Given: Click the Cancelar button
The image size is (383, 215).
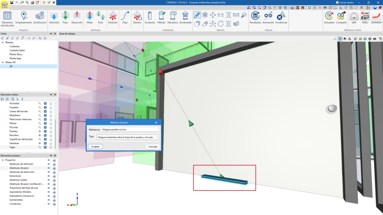Looking at the screenshot, I should (153, 147).
